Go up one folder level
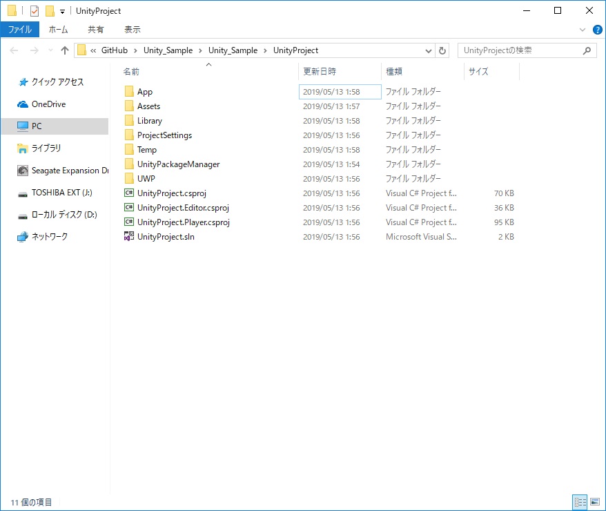This screenshot has height=511, width=606. point(65,50)
